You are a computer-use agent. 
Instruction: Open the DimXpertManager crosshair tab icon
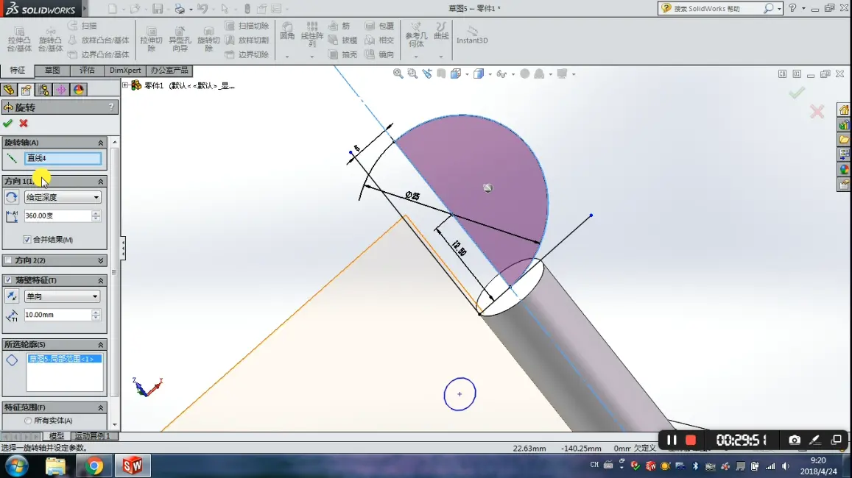[x=61, y=90]
